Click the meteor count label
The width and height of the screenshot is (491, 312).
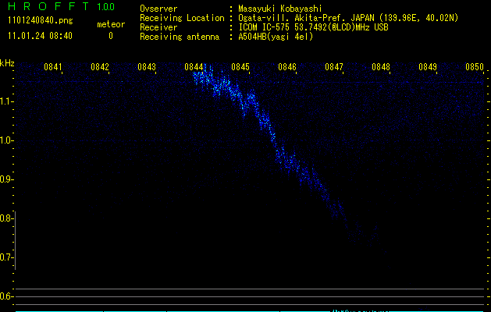click(111, 24)
